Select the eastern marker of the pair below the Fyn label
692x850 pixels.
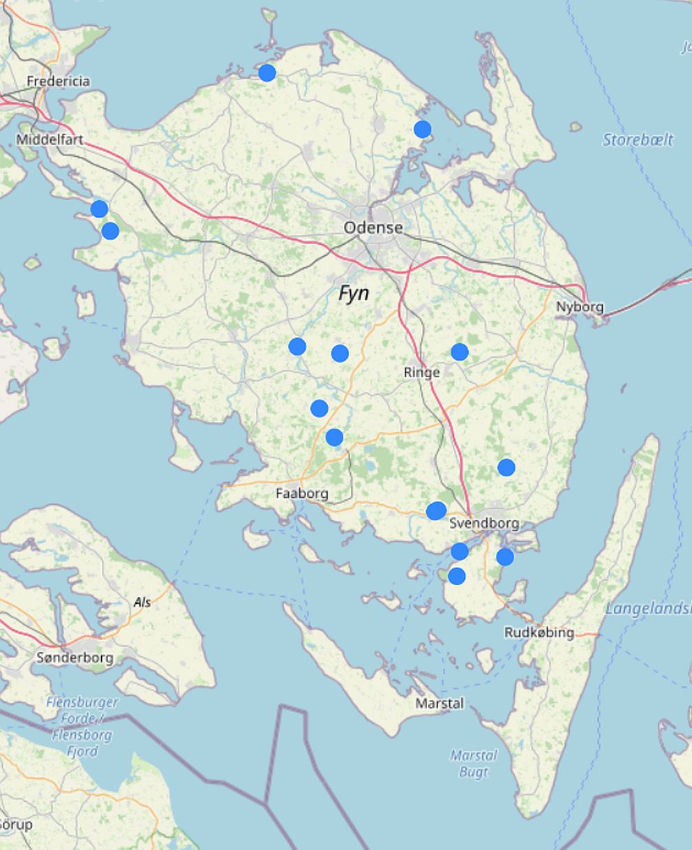pos(340,353)
